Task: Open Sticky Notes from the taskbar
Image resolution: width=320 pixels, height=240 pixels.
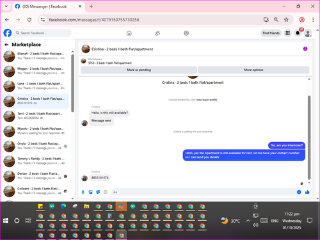Action: point(40,206)
